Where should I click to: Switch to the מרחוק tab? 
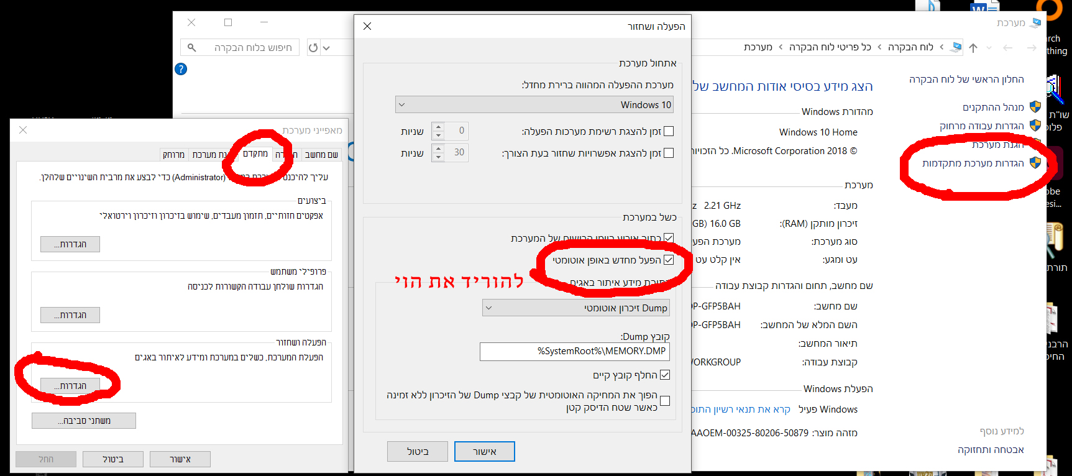173,154
